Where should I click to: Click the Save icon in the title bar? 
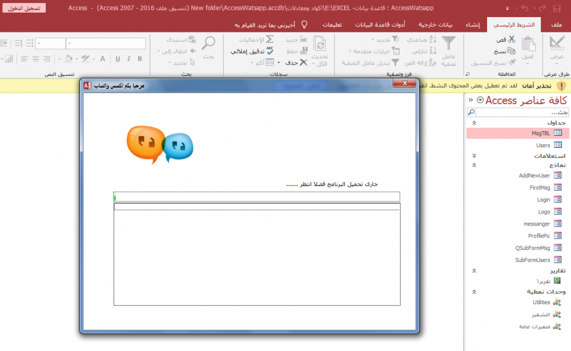tap(557, 8)
